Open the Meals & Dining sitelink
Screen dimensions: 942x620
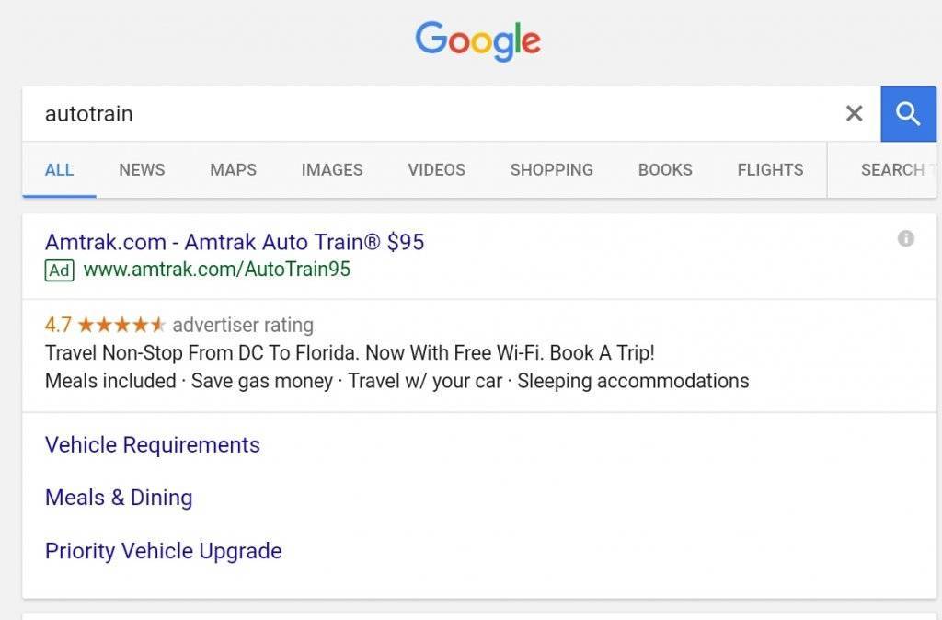point(119,498)
